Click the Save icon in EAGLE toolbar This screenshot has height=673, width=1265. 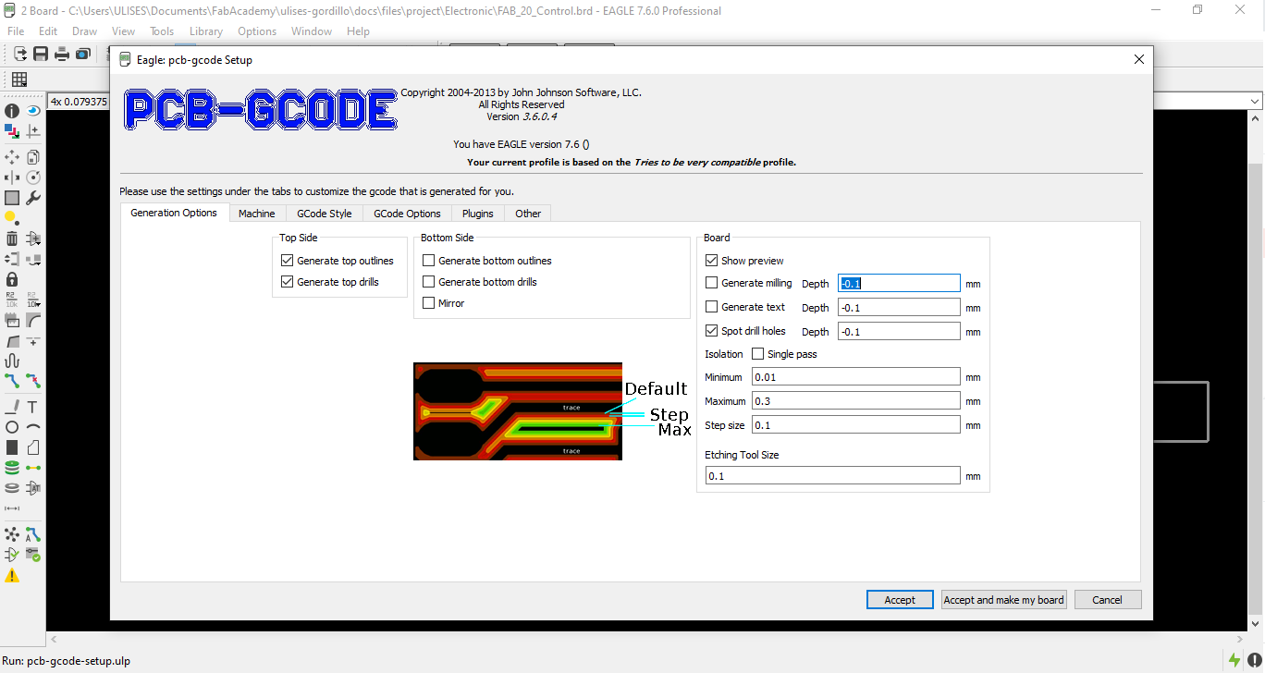tap(41, 54)
